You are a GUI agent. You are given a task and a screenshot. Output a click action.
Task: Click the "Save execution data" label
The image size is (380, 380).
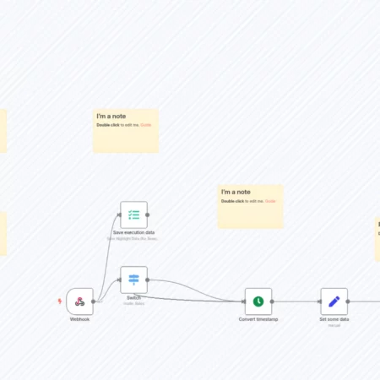(x=133, y=232)
